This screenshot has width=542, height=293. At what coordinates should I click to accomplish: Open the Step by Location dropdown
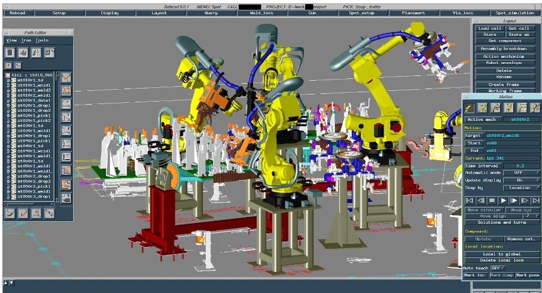click(519, 188)
